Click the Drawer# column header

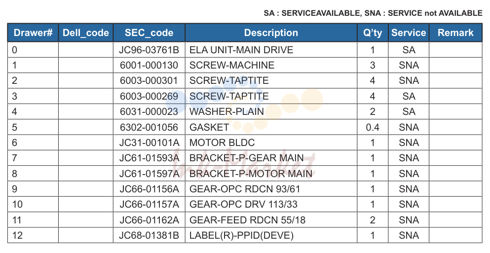pos(33,33)
